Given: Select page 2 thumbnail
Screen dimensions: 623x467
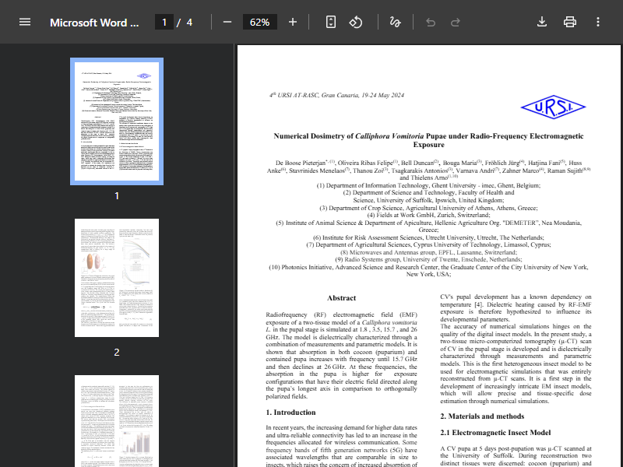Looking at the screenshot, I should click(117, 278).
